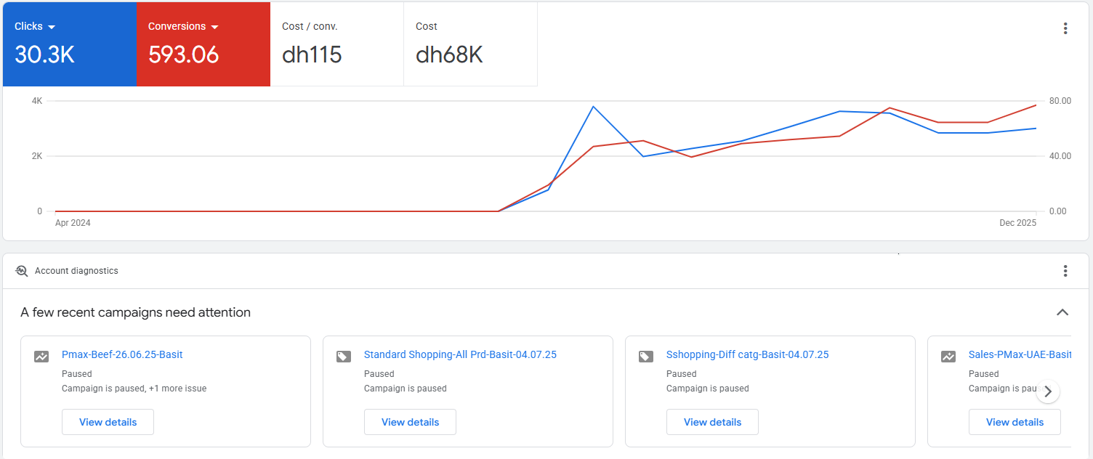Viewport: 1093px width, 459px height.
Task: Click the blue Clicks line's highest peak
Action: 593,107
